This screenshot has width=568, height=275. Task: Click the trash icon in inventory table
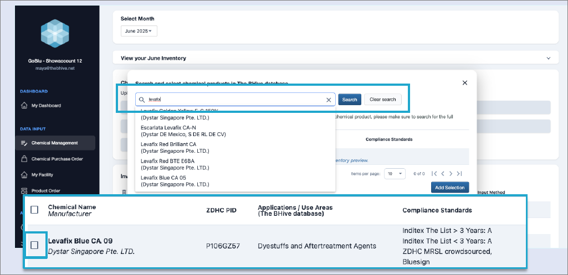tap(124, 192)
